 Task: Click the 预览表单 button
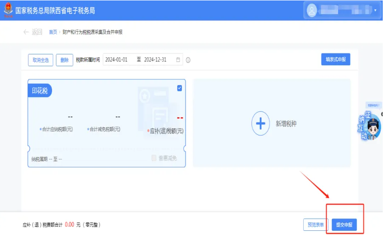315,225
